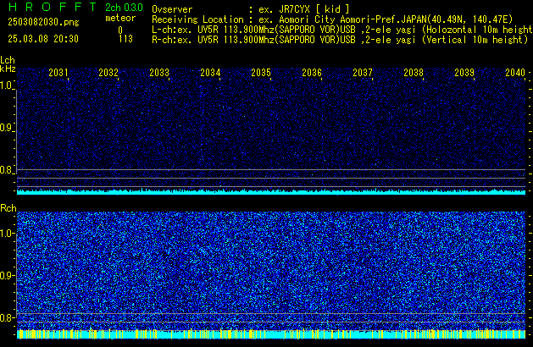Screen dimensions: 533x347
Task: Click the 2040 time marker
Action: click(x=515, y=73)
